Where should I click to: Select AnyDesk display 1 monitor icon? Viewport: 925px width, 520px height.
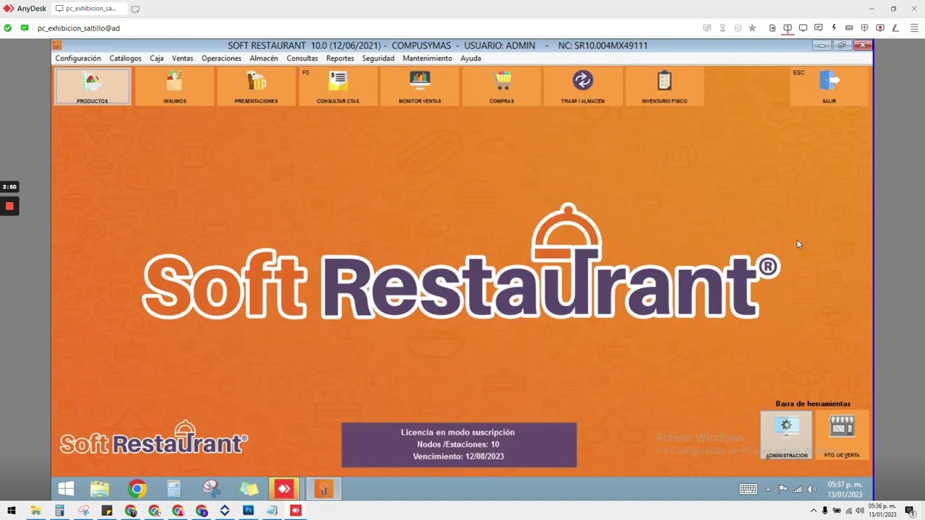pos(788,28)
